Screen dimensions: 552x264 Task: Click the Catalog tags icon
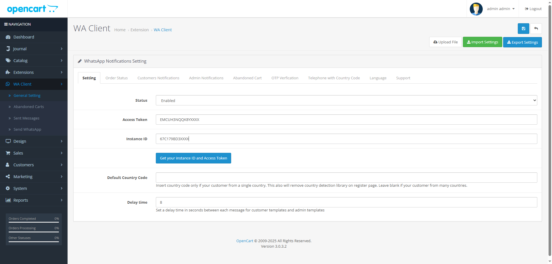pyautogui.click(x=8, y=61)
